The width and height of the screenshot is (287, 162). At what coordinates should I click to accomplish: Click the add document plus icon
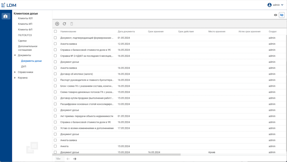click(x=57, y=24)
